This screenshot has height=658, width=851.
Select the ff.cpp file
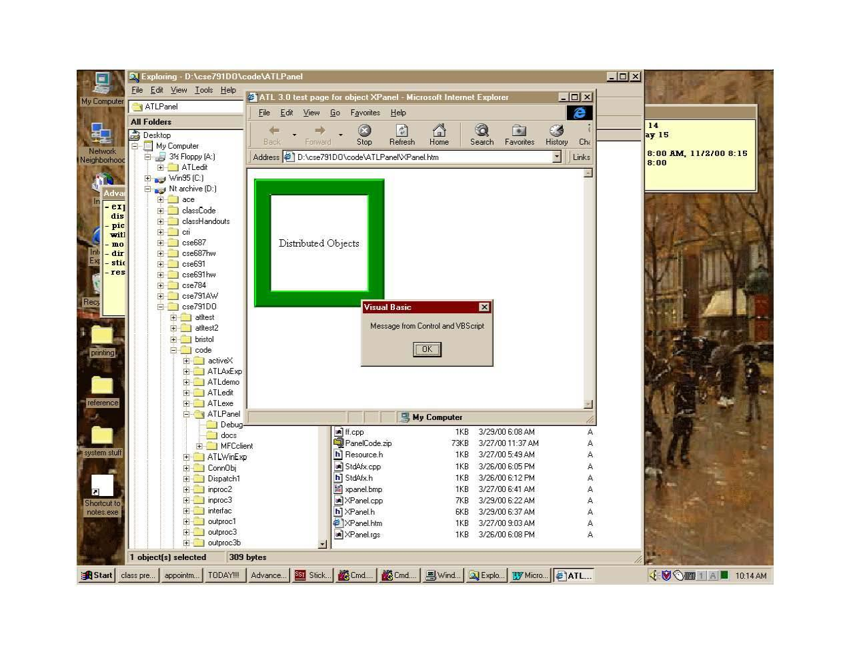(x=354, y=431)
